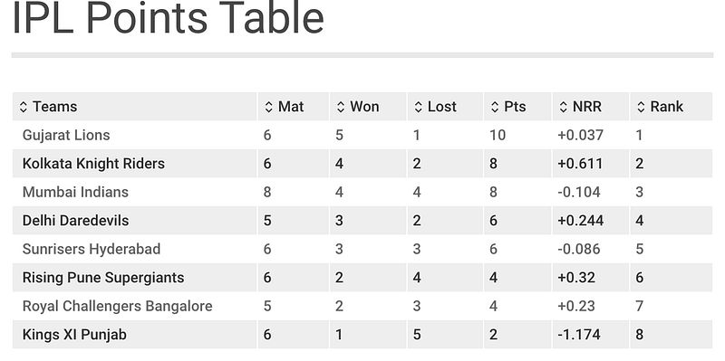Sort table by Teams column label

[x=55, y=107]
